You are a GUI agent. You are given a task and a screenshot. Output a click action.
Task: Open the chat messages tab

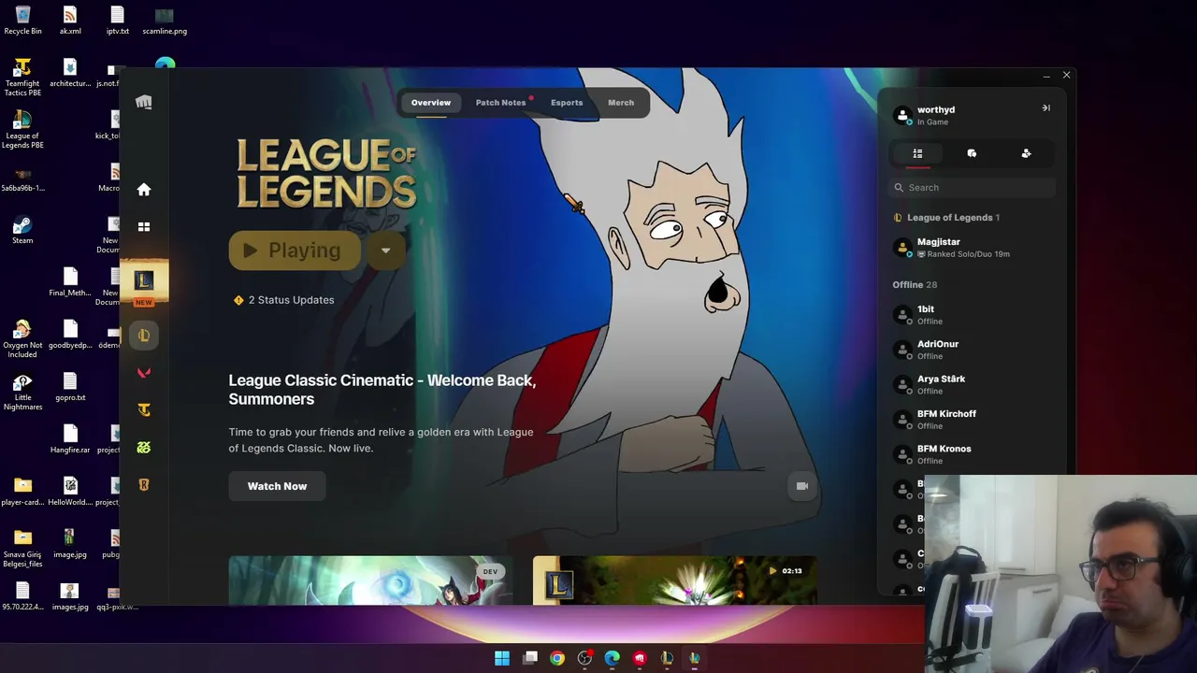click(x=972, y=153)
